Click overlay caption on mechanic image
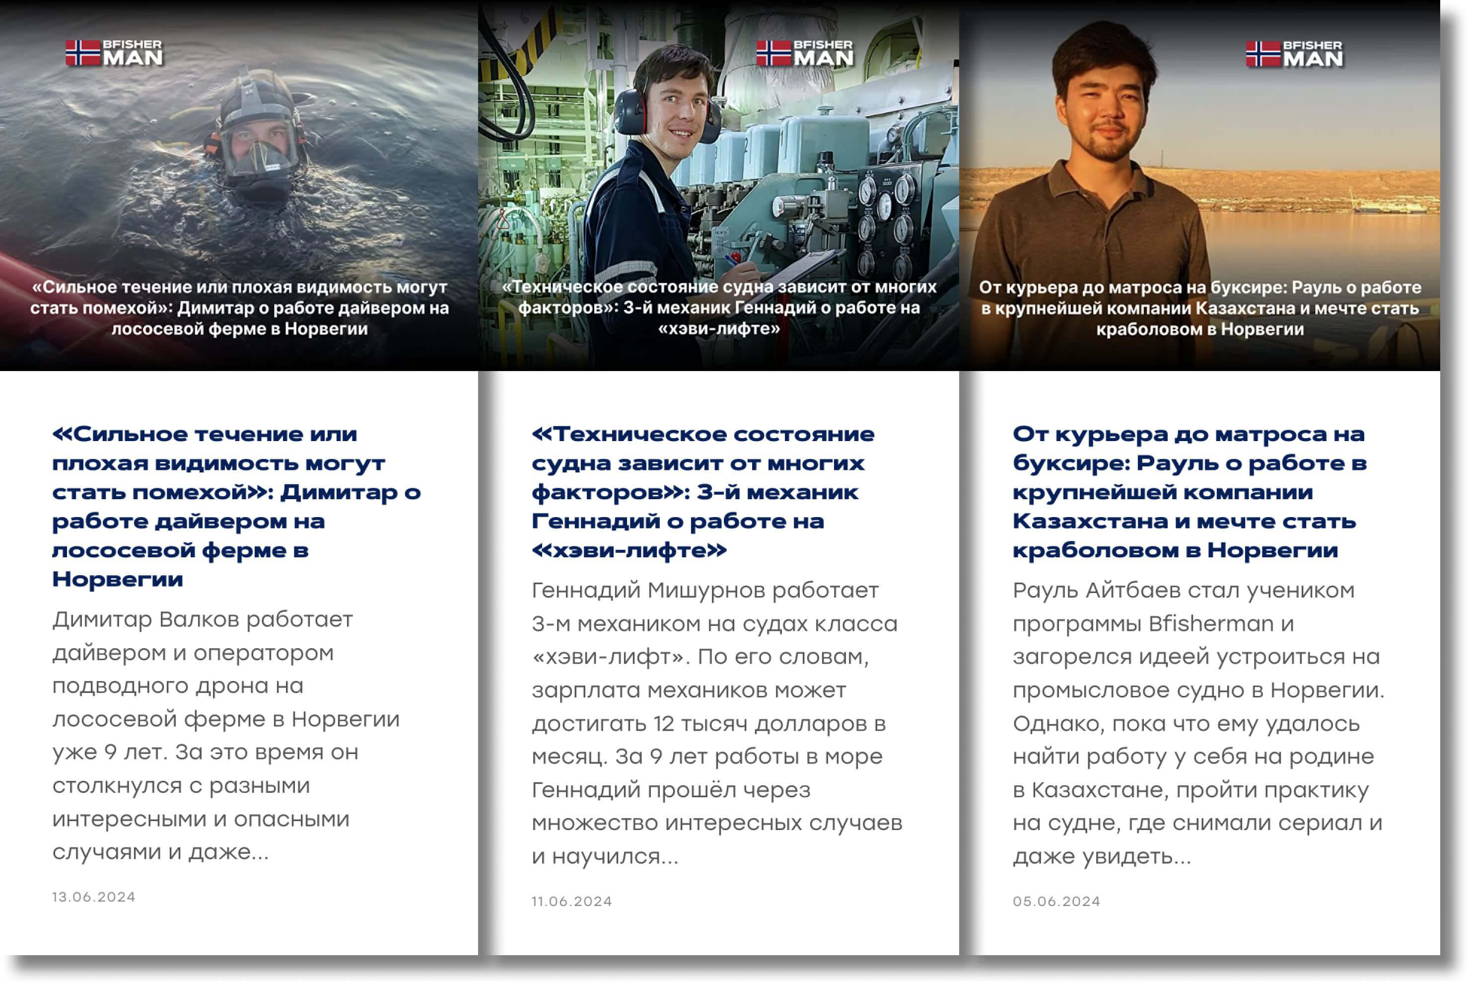Screen dimensions: 1470x985 [x=719, y=308]
